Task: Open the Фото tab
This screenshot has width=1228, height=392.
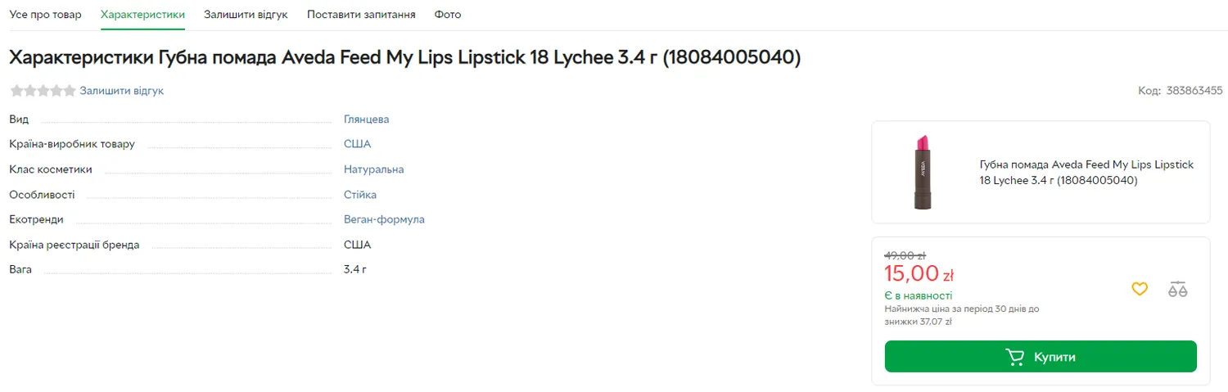Action: coord(448,15)
